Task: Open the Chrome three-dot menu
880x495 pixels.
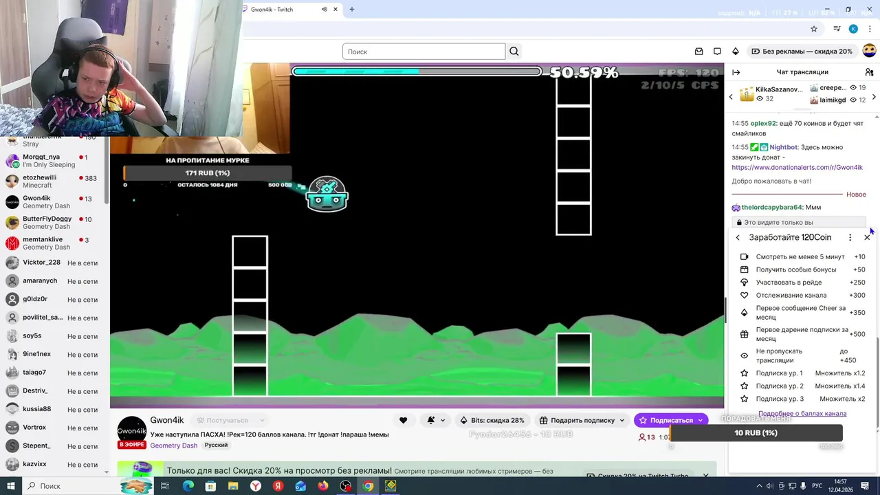Action: pyautogui.click(x=870, y=29)
